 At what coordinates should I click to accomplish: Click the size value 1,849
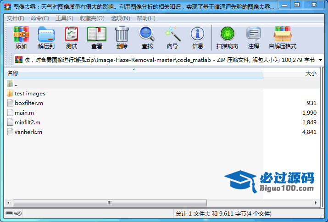click(x=309, y=122)
